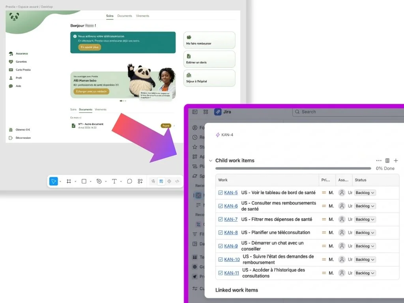Image resolution: width=404 pixels, height=303 pixels.
Task: Click the assignee avatar in the KAN-6 row
Action: tap(342, 206)
